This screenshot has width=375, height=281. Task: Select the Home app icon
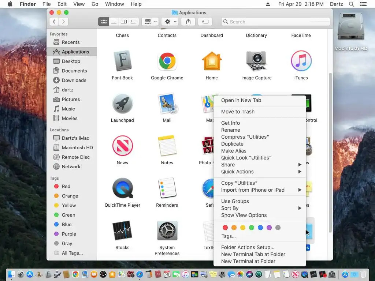[x=212, y=61]
